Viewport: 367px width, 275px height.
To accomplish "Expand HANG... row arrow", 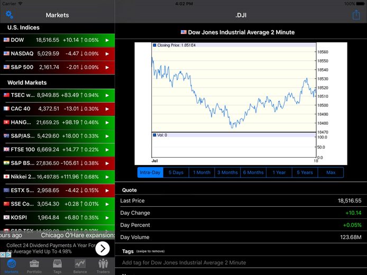I will click(107, 122).
